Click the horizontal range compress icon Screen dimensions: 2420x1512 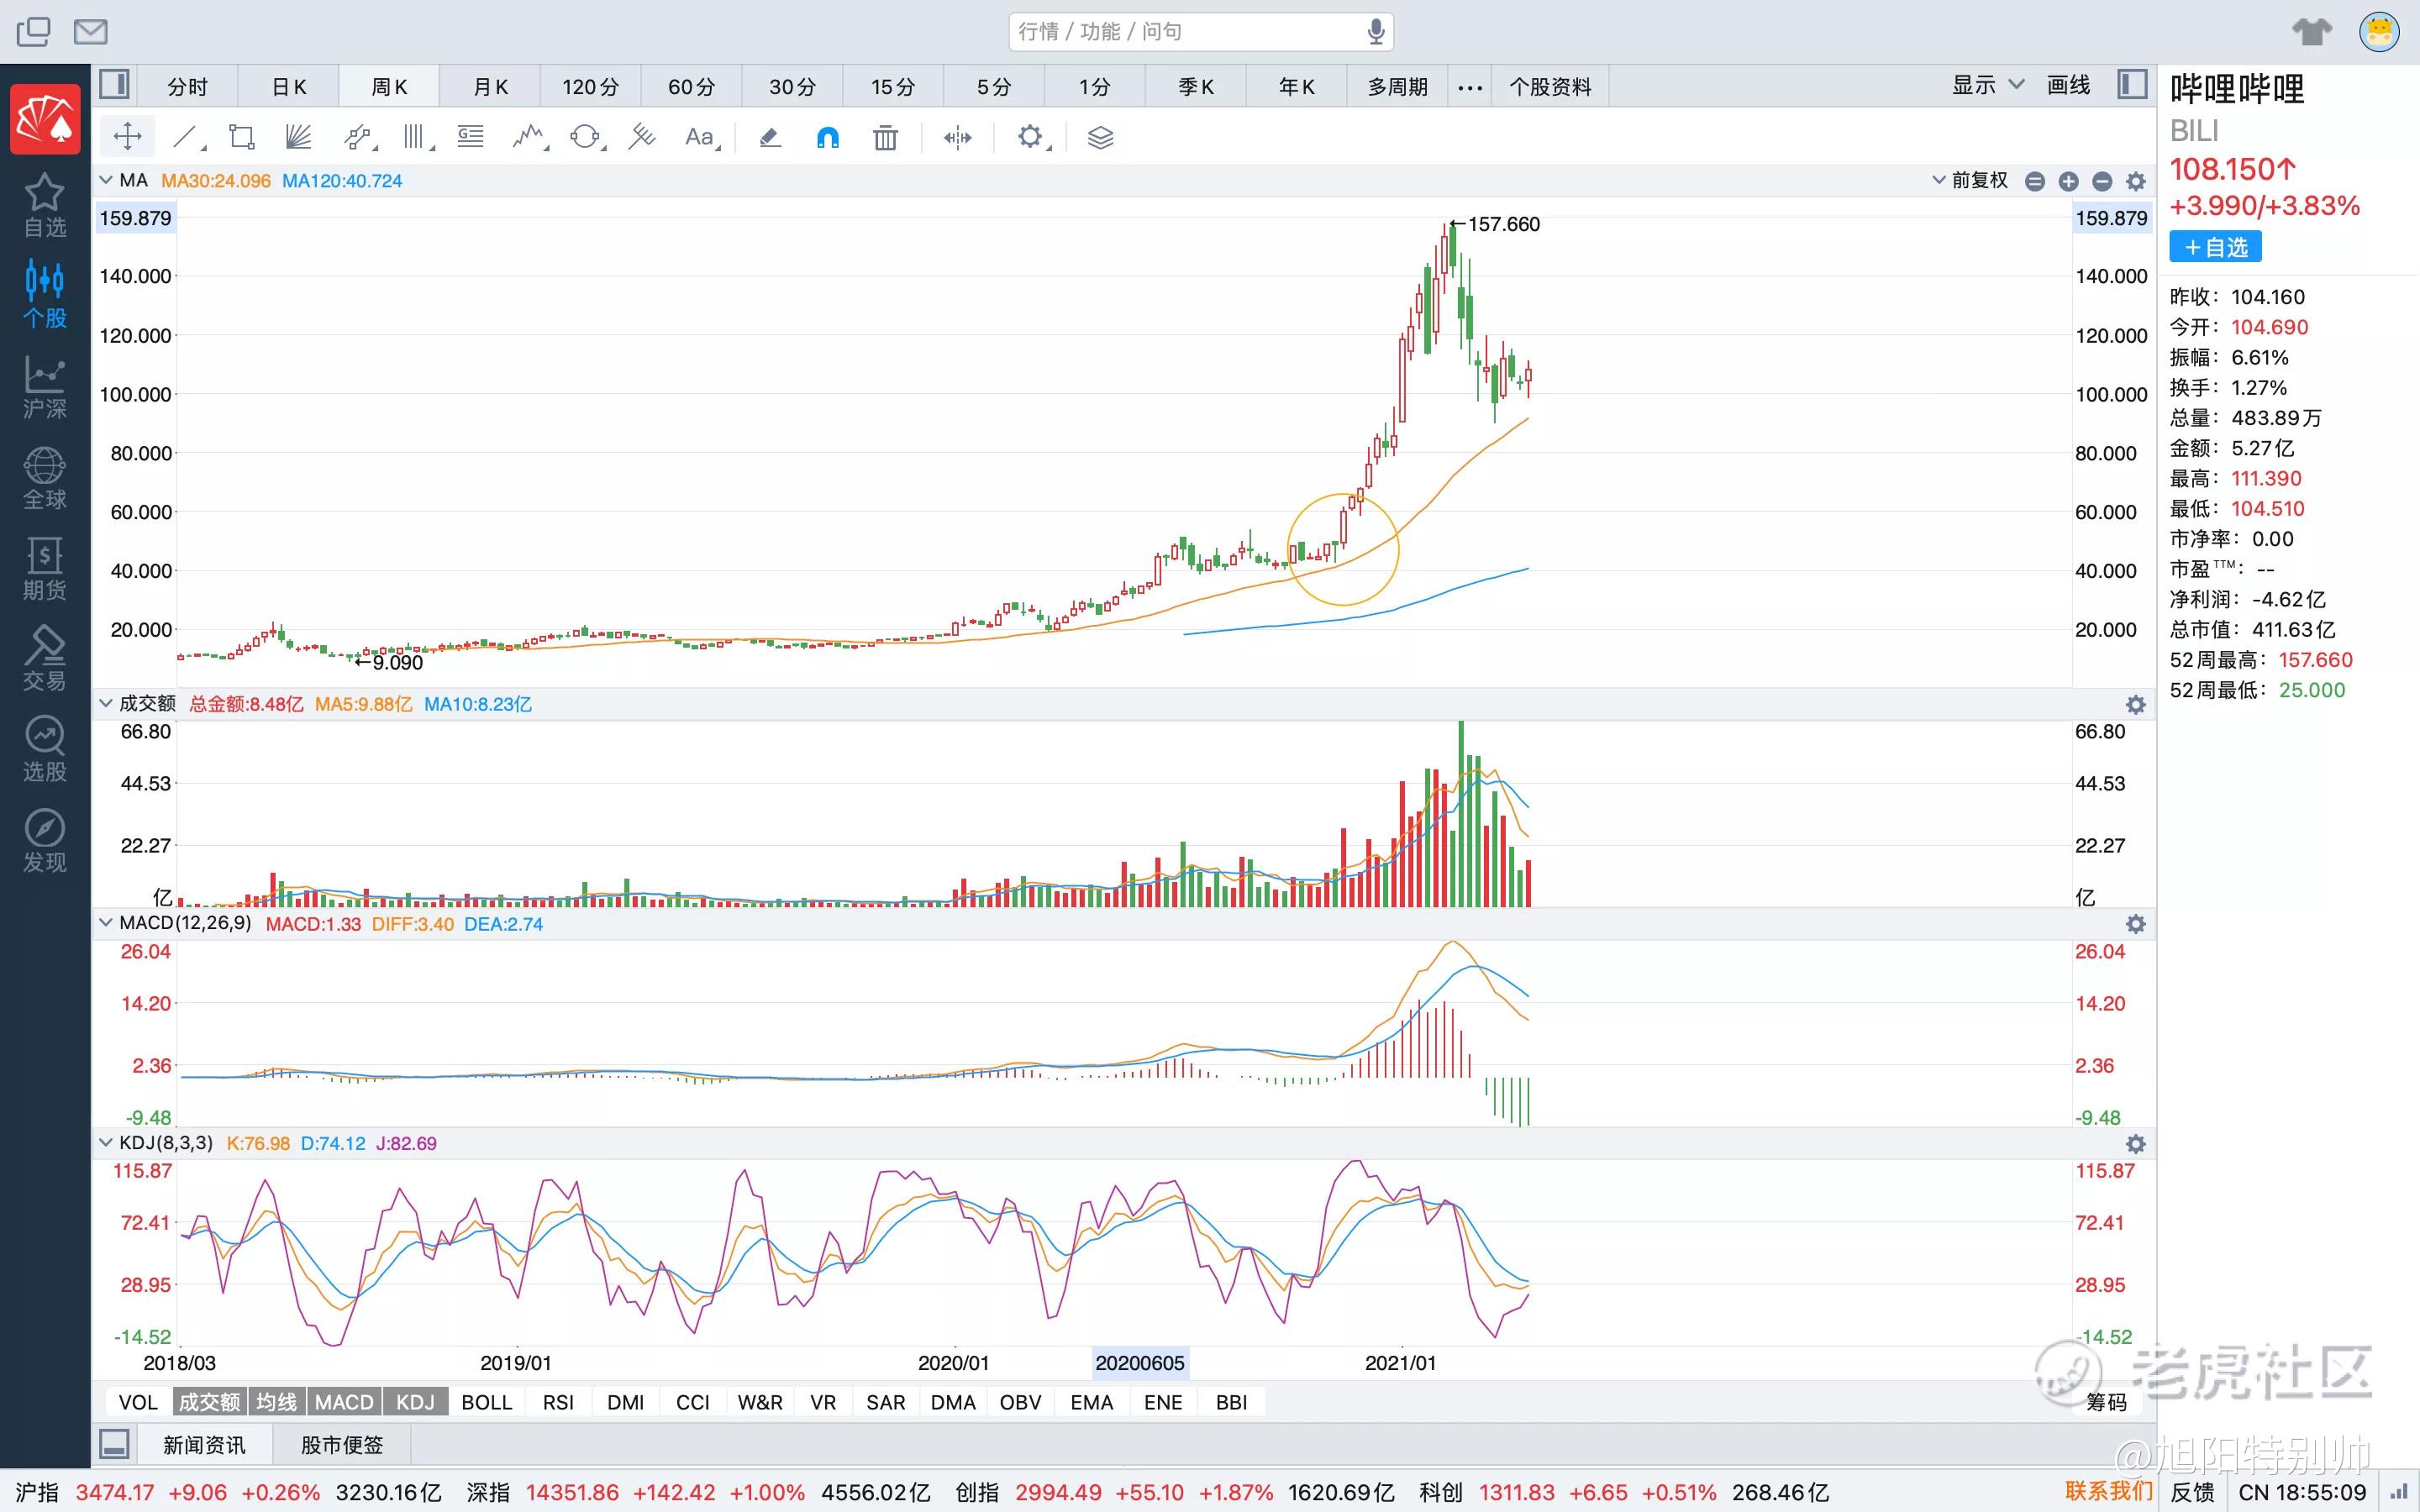coord(957,137)
